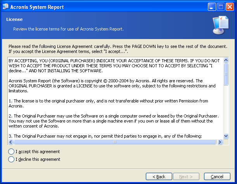Click the horizontal scrollbar thumb
Screen dimensions: 237x184
115,142
